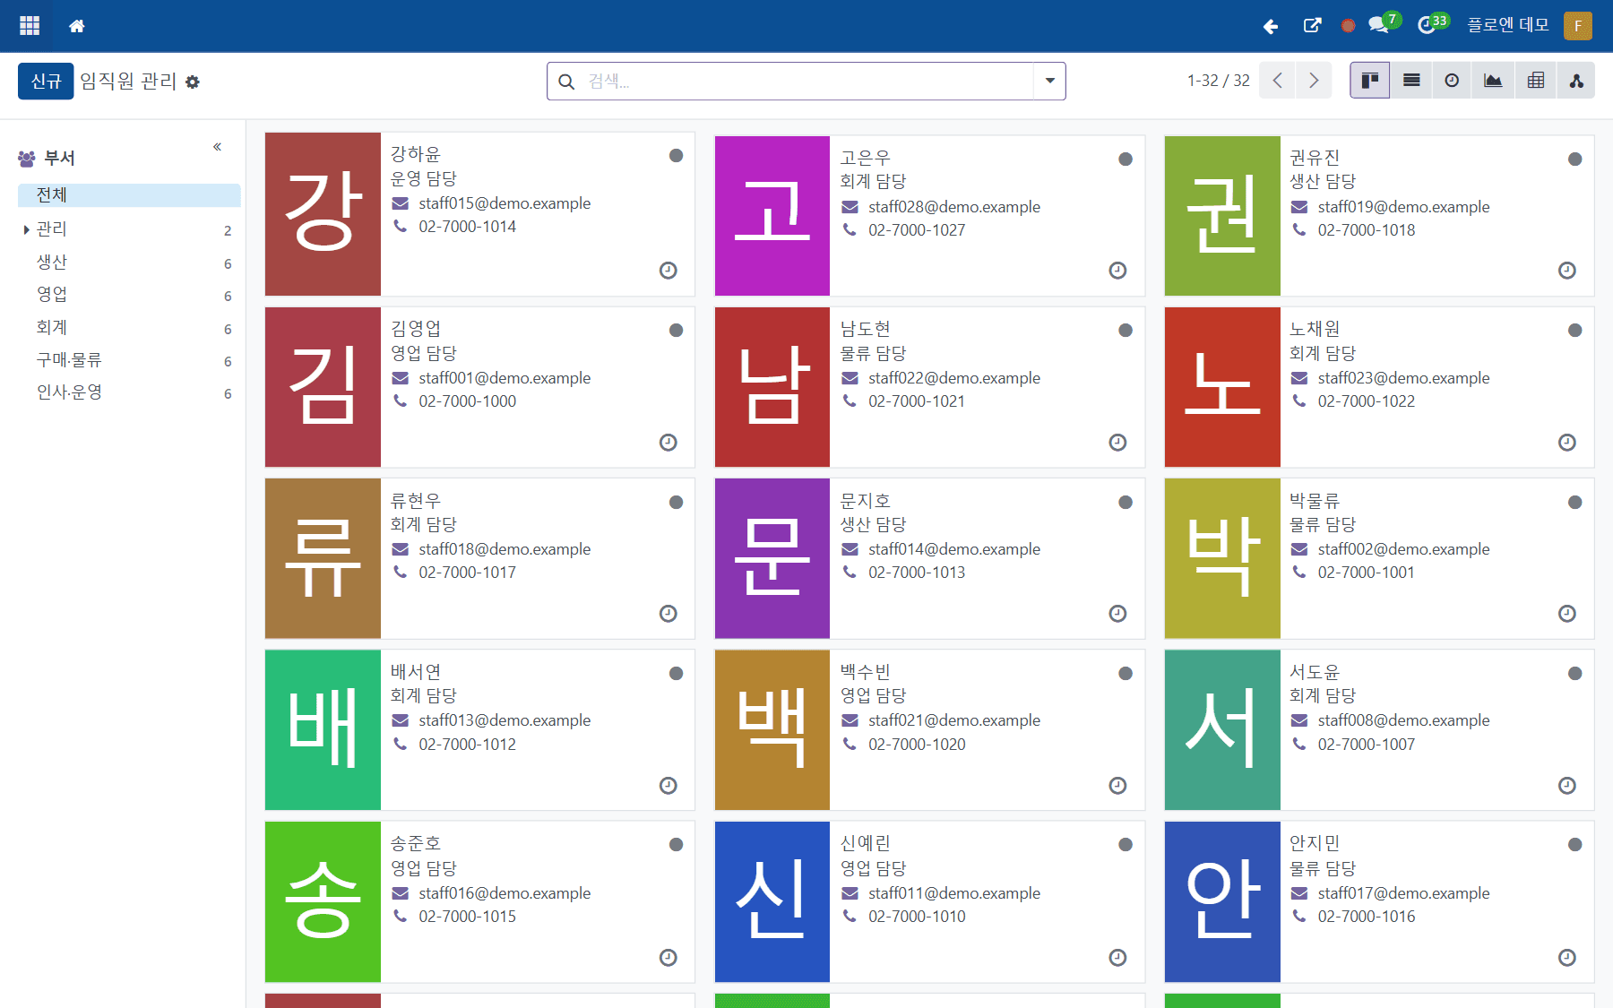Go to next page of records

tap(1314, 81)
